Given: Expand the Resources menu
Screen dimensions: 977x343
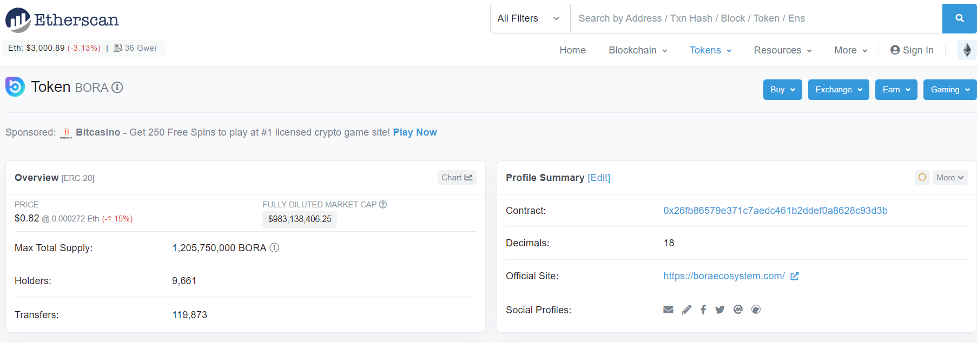Looking at the screenshot, I should click(x=783, y=50).
